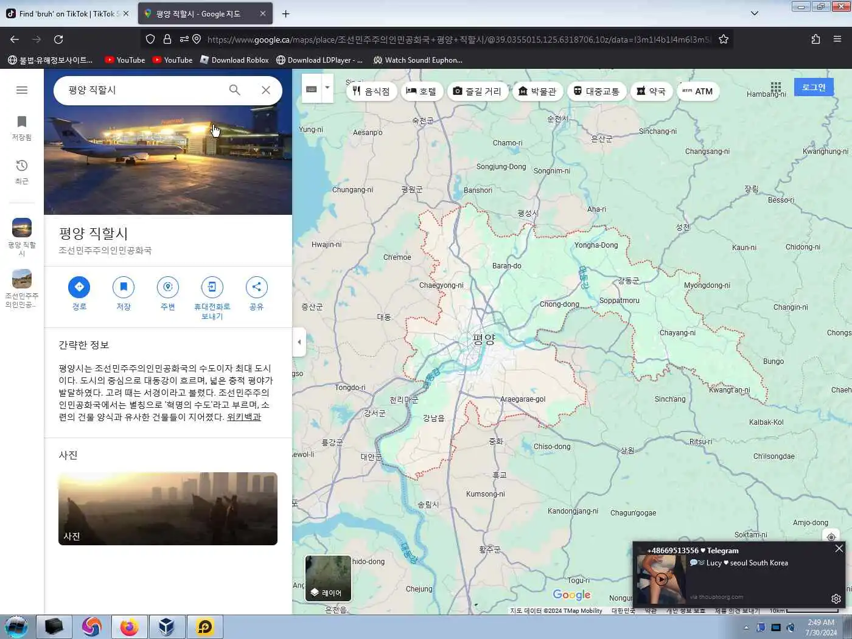Image resolution: width=852 pixels, height=639 pixels.
Task: Open Firefox from the taskbar
Action: click(129, 627)
